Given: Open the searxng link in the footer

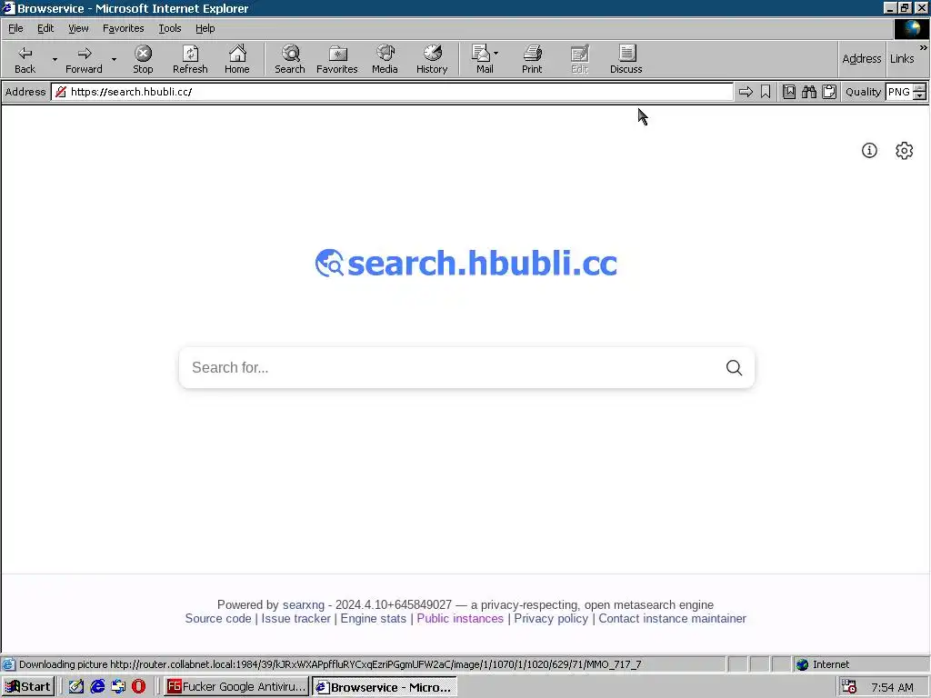Looking at the screenshot, I should click(x=304, y=604).
